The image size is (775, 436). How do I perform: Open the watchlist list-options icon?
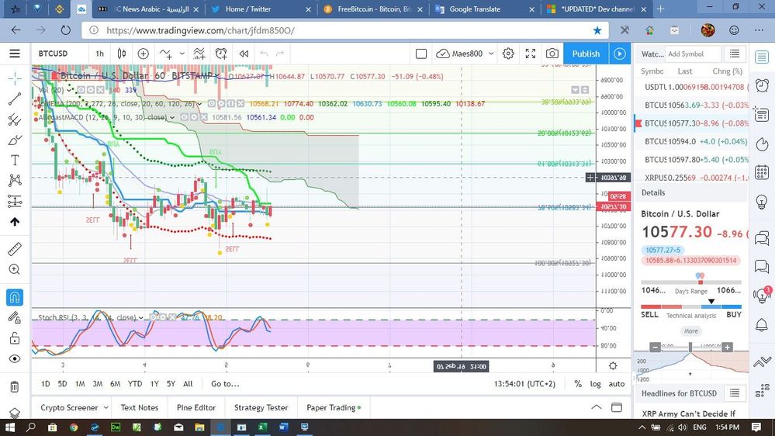click(735, 54)
